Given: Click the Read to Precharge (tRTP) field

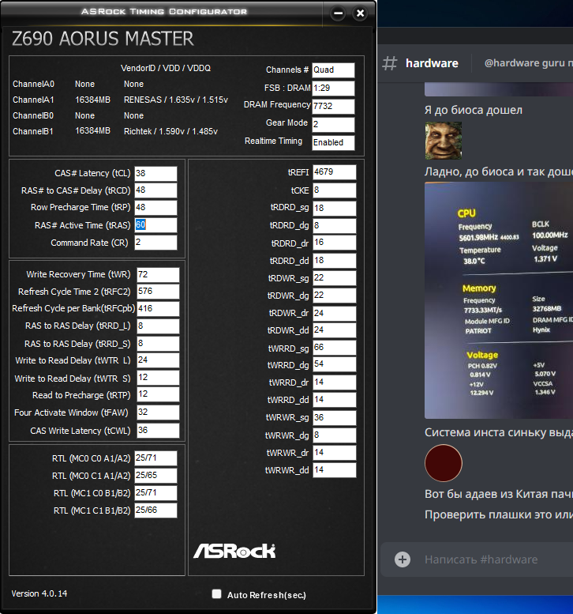Looking at the screenshot, I should point(158,394).
